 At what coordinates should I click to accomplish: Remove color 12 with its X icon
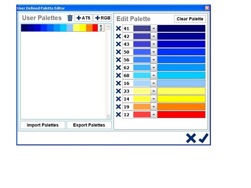tap(118, 114)
